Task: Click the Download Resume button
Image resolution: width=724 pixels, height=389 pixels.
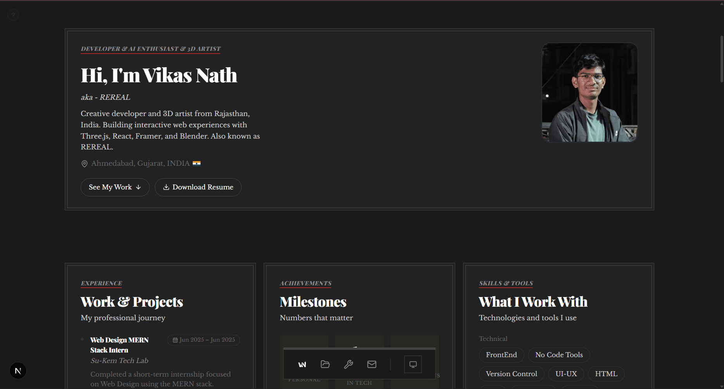Action: coord(198,187)
